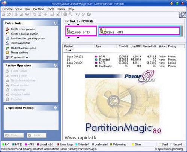Open the Disk menu
This screenshot has width=187, height=152.
(27, 9)
